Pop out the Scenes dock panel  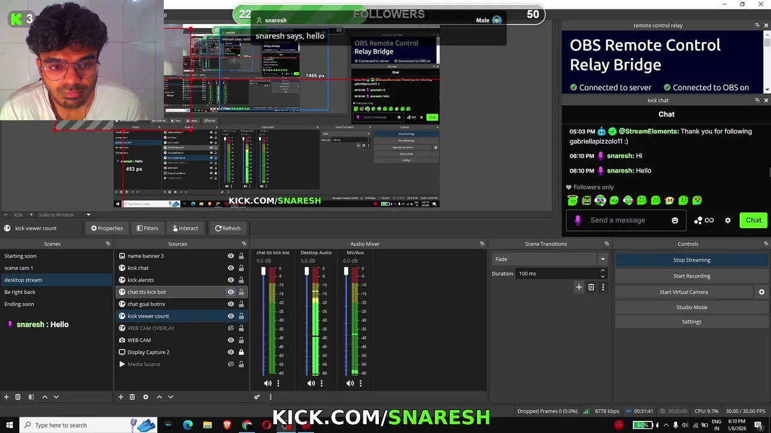click(x=108, y=244)
